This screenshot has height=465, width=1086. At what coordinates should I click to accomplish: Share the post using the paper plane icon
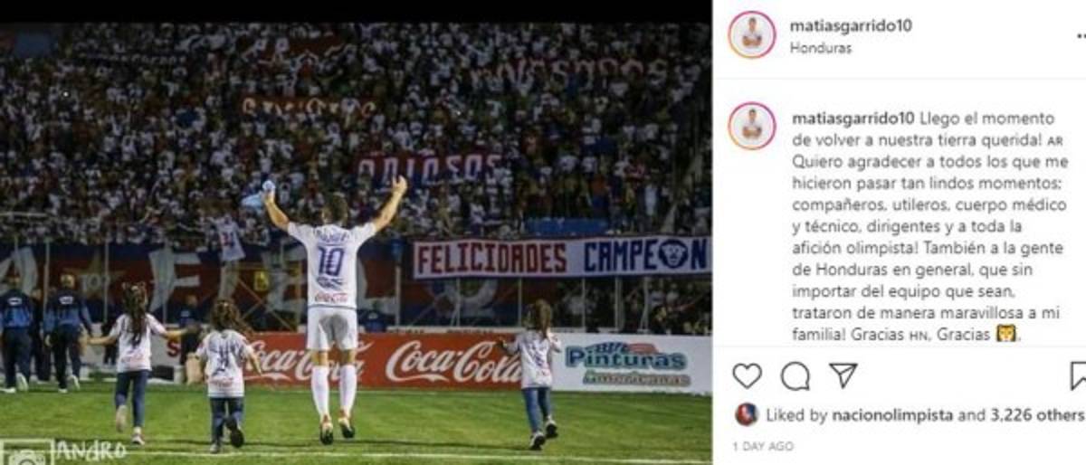tap(843, 375)
